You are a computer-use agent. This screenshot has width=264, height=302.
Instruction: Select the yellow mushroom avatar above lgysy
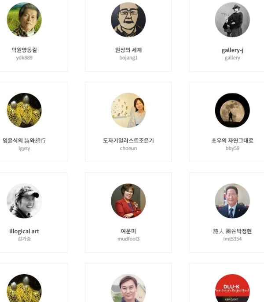tap(24, 110)
